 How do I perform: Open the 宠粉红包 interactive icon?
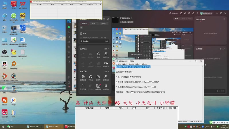[106, 55]
